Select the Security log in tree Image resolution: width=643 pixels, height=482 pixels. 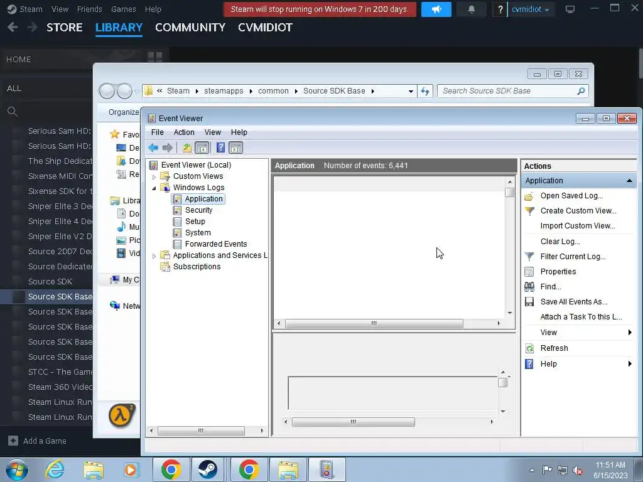(x=198, y=210)
